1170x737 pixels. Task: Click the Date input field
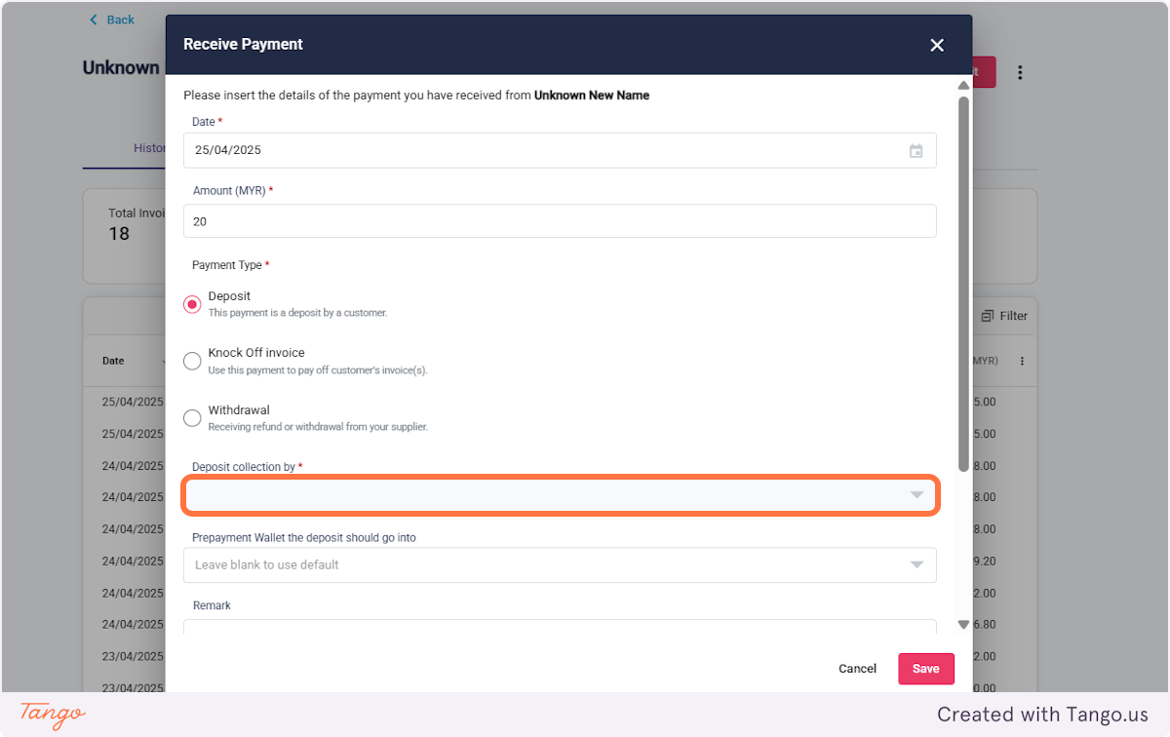coord(560,150)
